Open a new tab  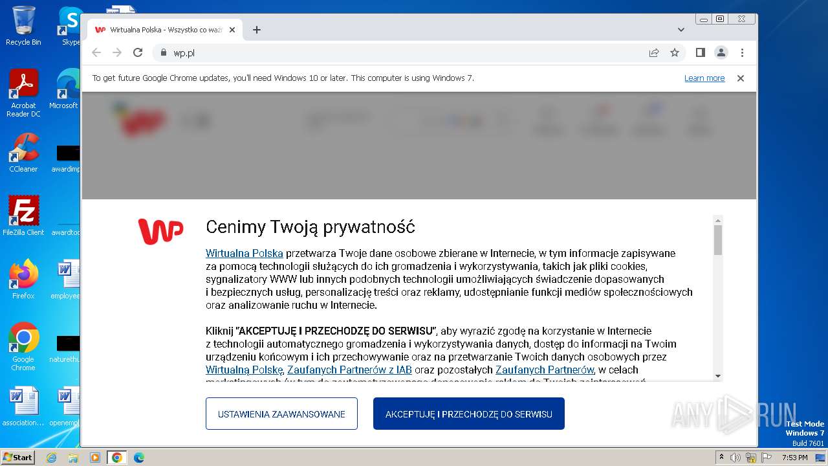(x=257, y=30)
